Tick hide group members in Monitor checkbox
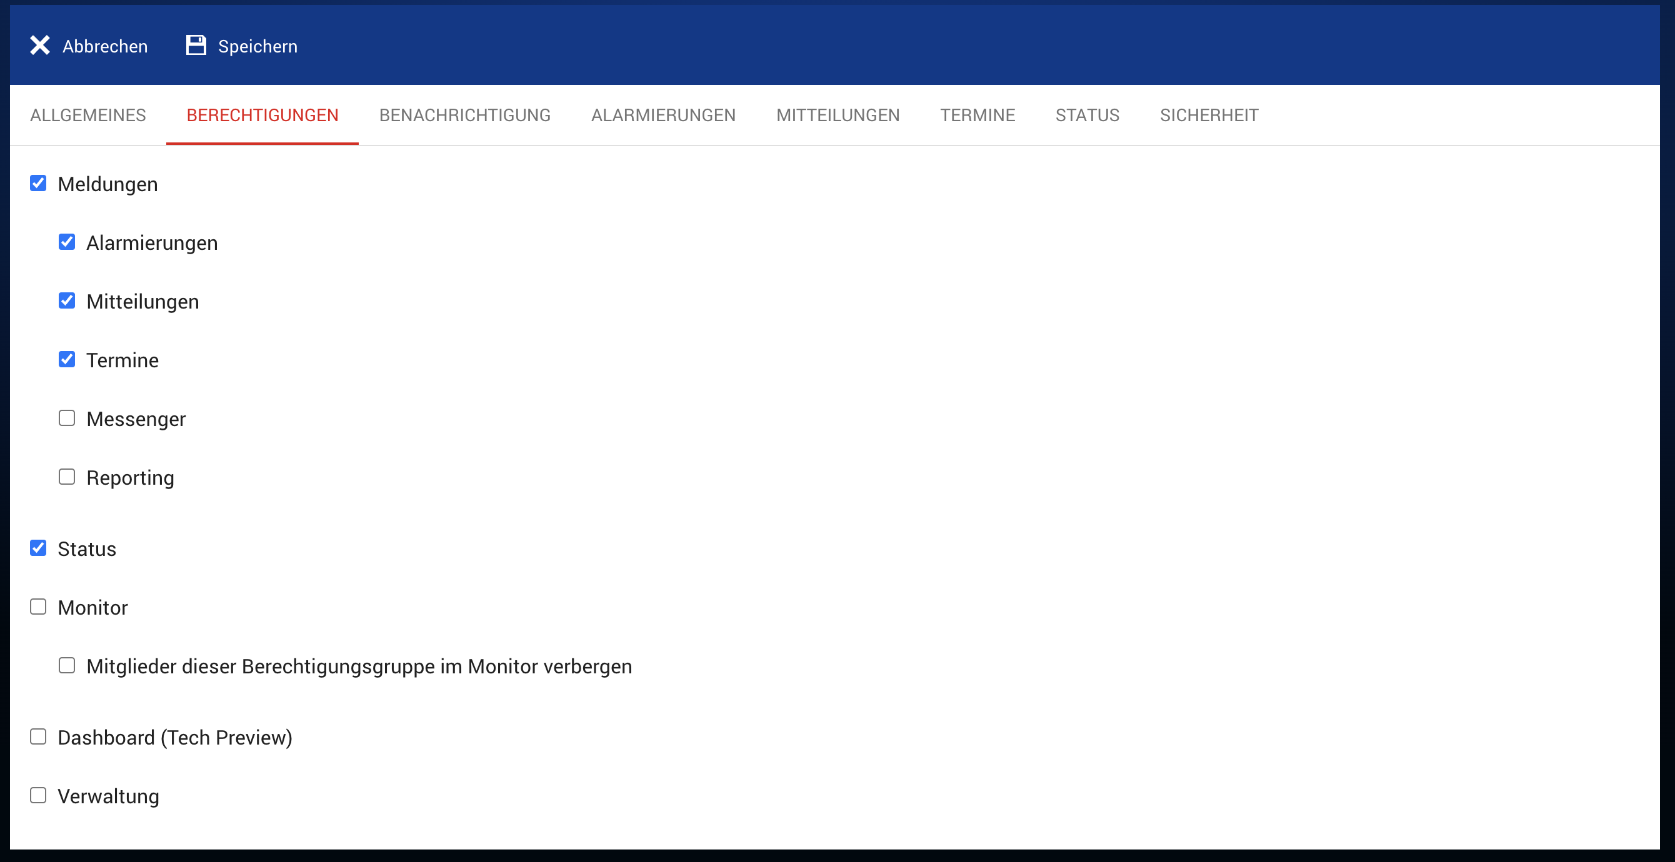1675x862 pixels. pos(67,665)
